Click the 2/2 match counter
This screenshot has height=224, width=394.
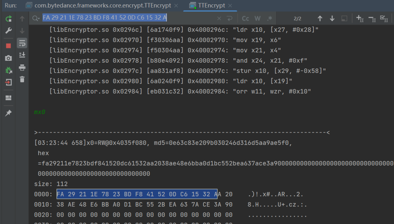tap(298, 19)
